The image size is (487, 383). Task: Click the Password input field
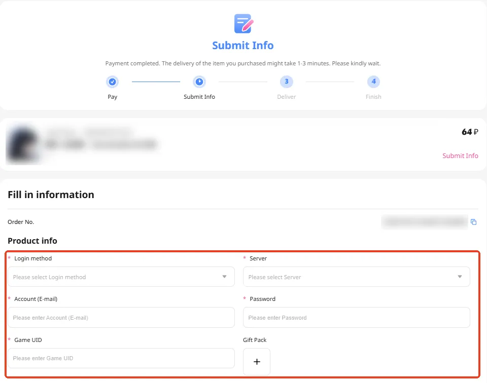coord(357,318)
